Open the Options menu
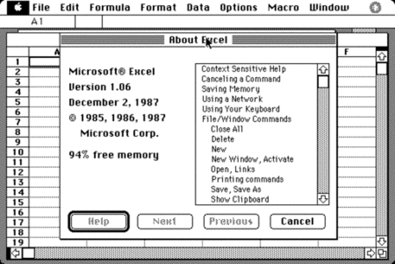Screen dimensions: 395x264 point(239,7)
